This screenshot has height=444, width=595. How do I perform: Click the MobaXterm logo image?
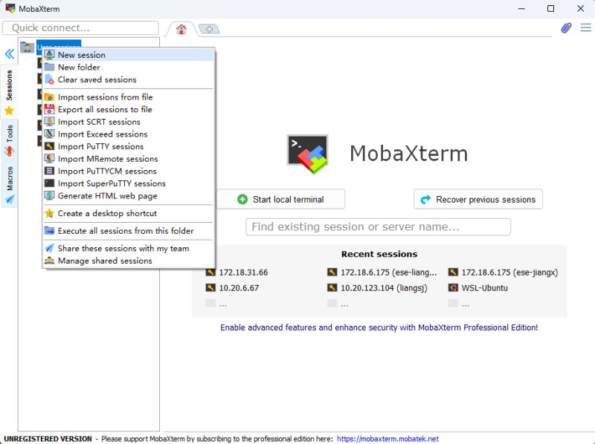[x=308, y=154]
